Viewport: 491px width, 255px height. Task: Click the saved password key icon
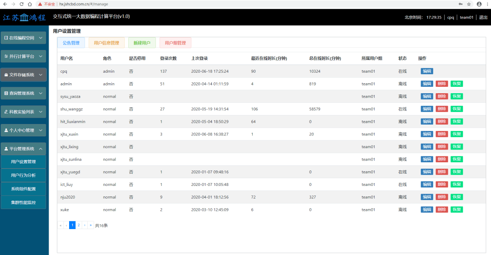click(x=461, y=4)
